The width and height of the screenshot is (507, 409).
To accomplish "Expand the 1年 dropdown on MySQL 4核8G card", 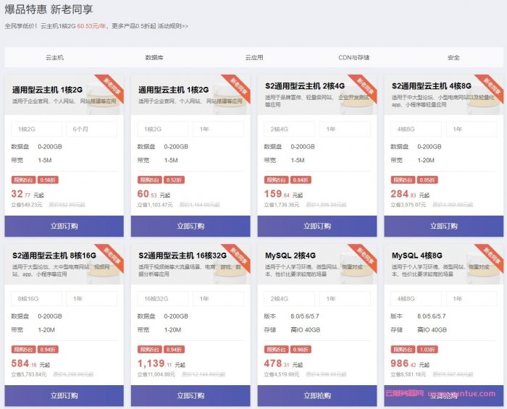I will point(471,298).
